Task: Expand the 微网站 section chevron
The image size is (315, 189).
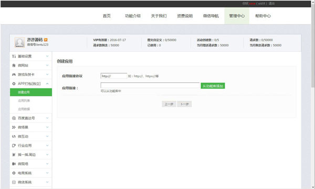Action: pyautogui.click(x=47, y=65)
